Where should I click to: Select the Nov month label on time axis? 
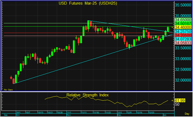69,115
